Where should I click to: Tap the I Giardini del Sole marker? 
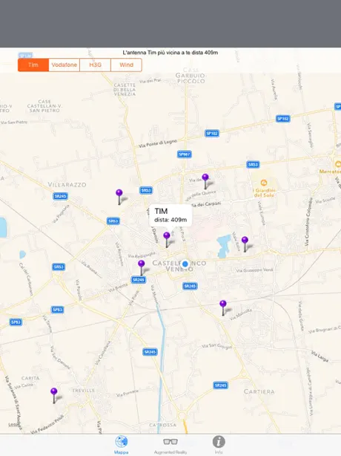coord(263,183)
